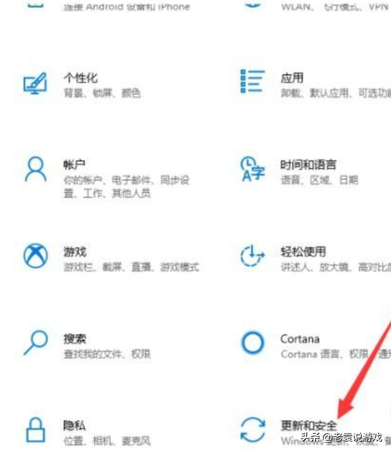Click the Cortana title text
This screenshot has height=451, width=391.
coord(300,339)
